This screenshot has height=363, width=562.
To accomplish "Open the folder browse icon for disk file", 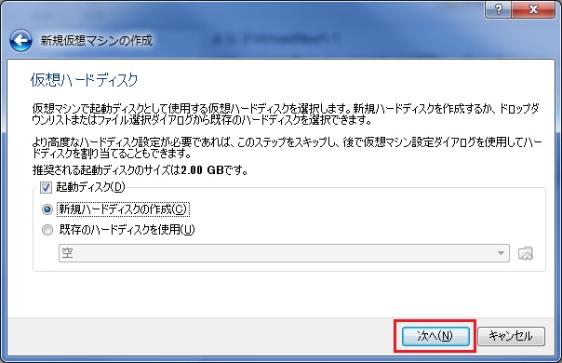I will click(526, 253).
